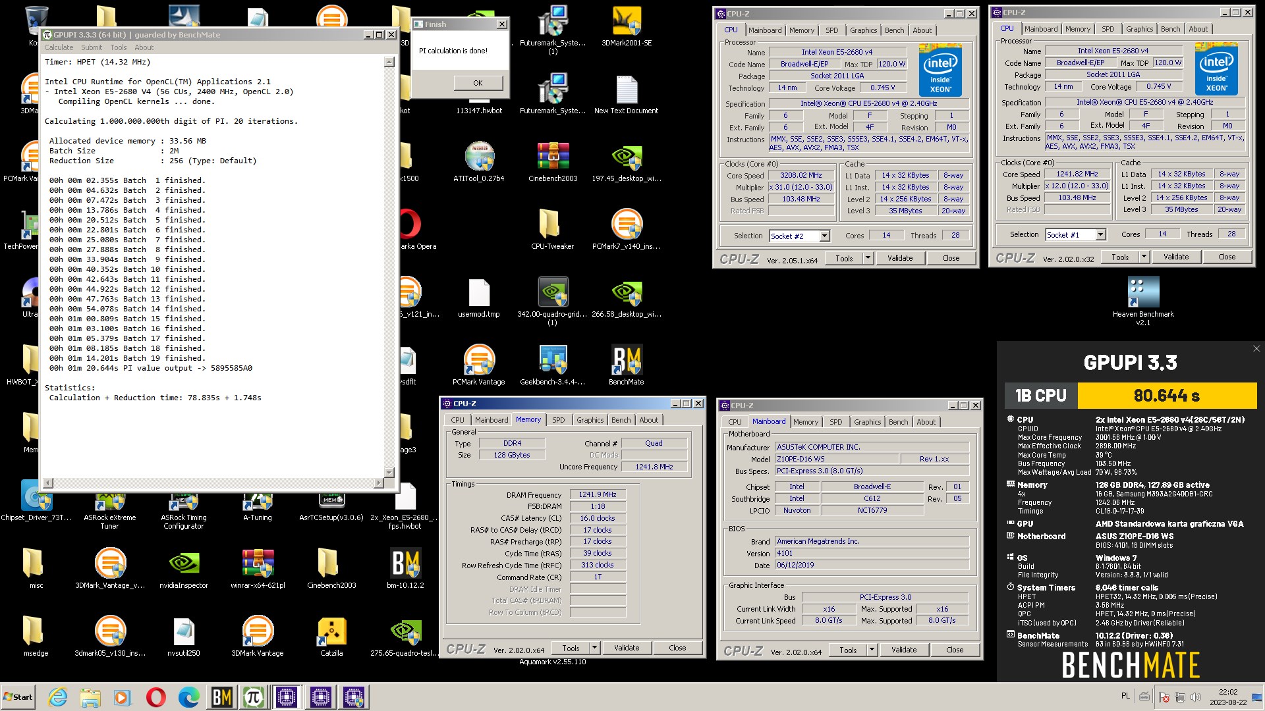The image size is (1265, 711).
Task: Click the 80.644 s result in BenchMate
Action: [1167, 396]
